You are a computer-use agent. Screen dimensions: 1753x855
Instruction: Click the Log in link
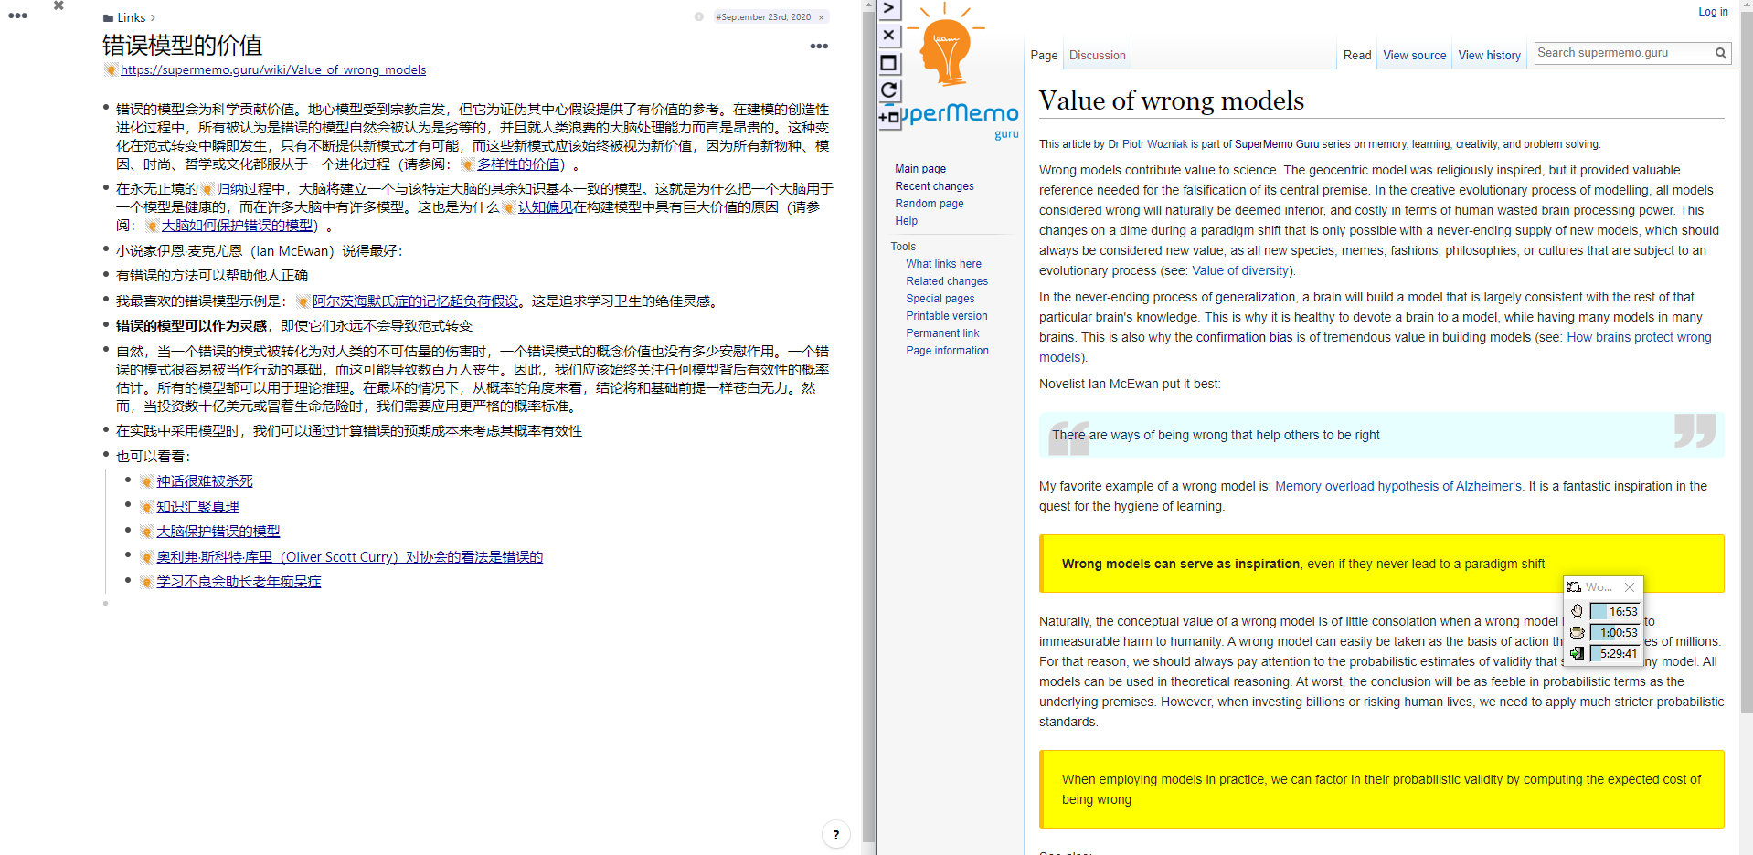pyautogui.click(x=1713, y=12)
